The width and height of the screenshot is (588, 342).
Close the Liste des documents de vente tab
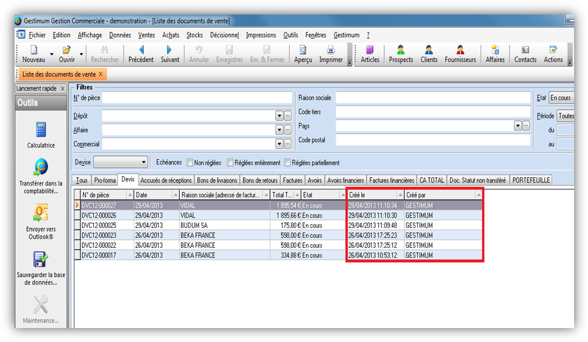point(100,74)
